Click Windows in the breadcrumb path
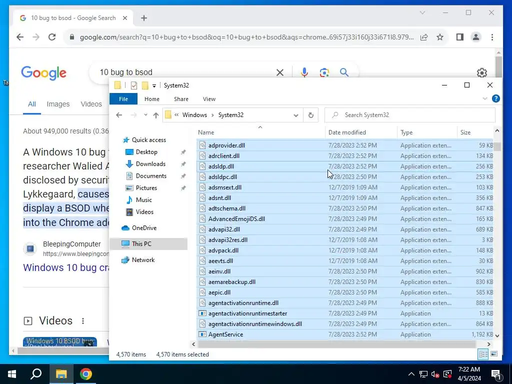 click(x=194, y=115)
